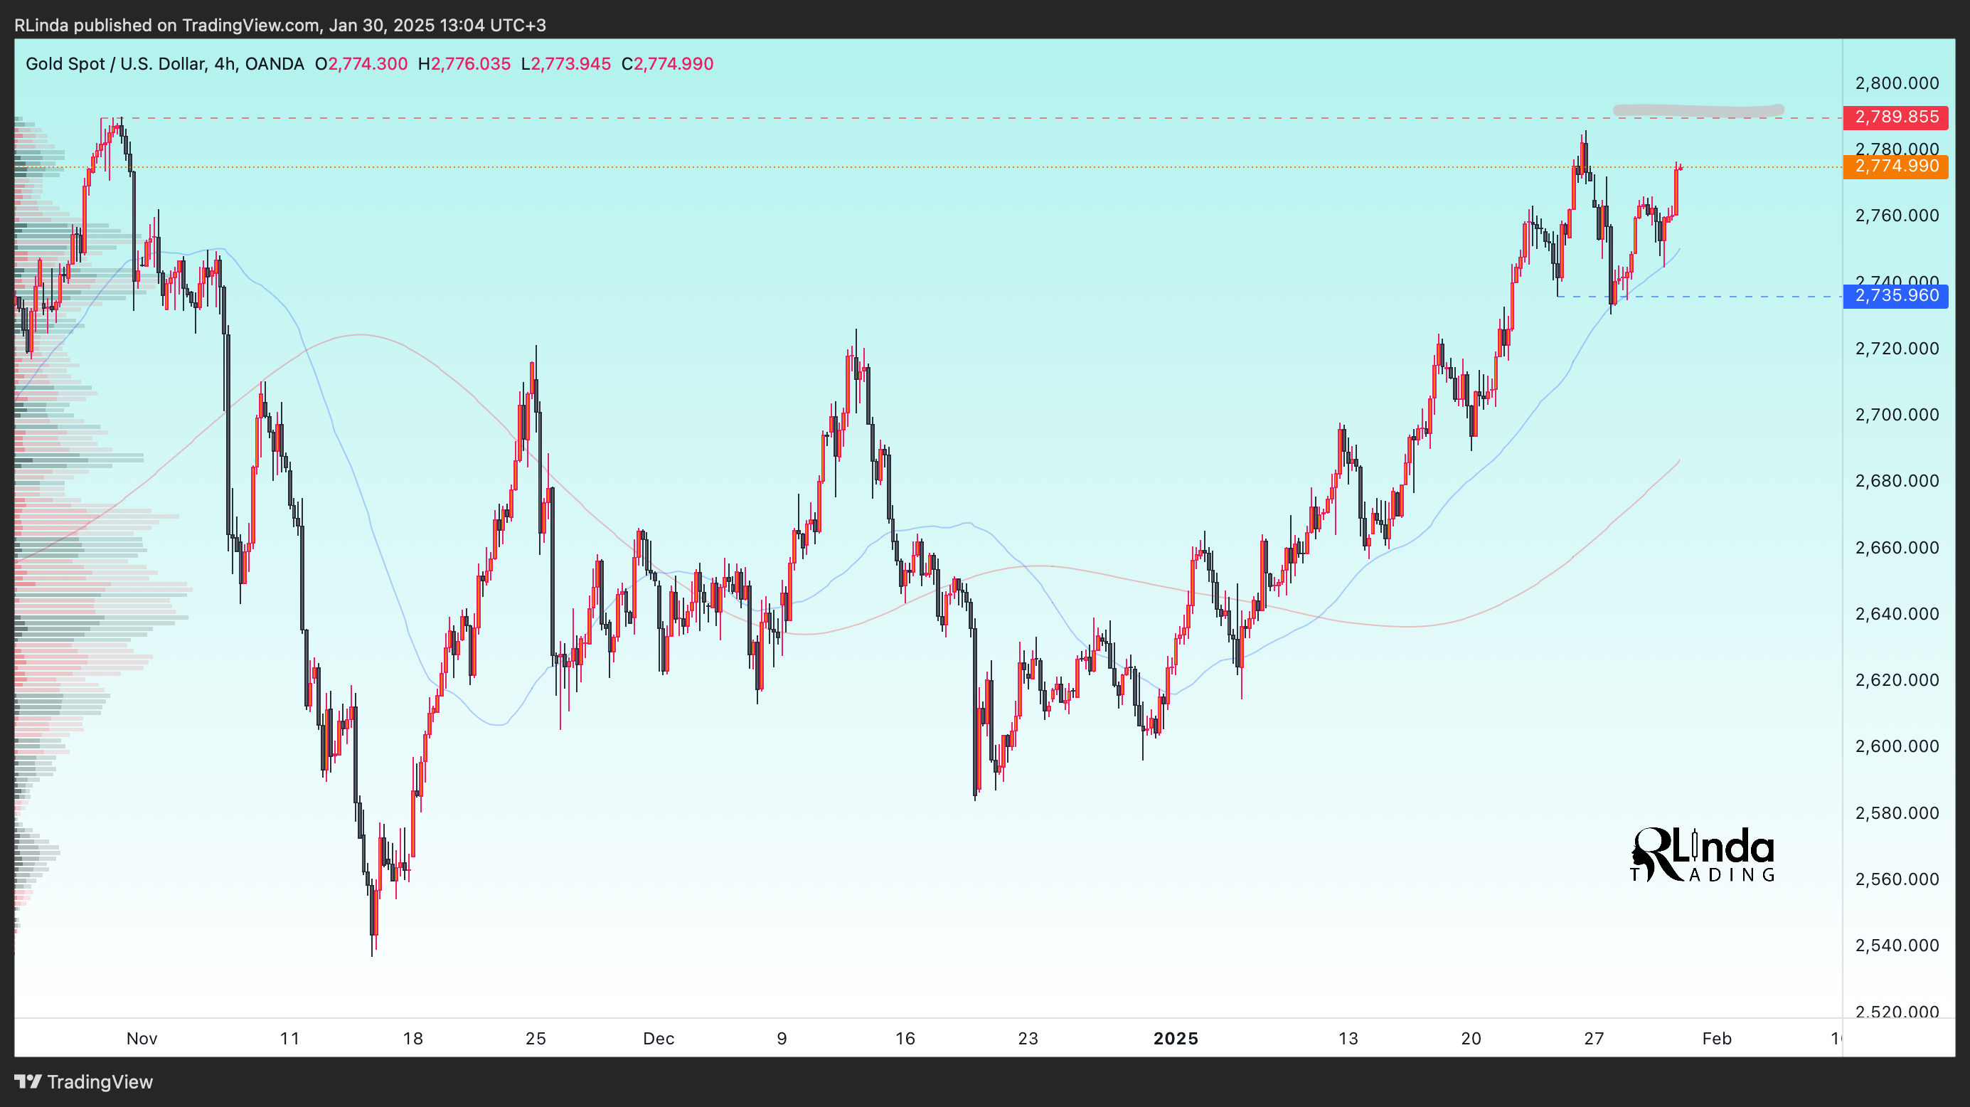The image size is (1970, 1107).
Task: Click the 2,660.000 price axis label
Action: click(1897, 547)
